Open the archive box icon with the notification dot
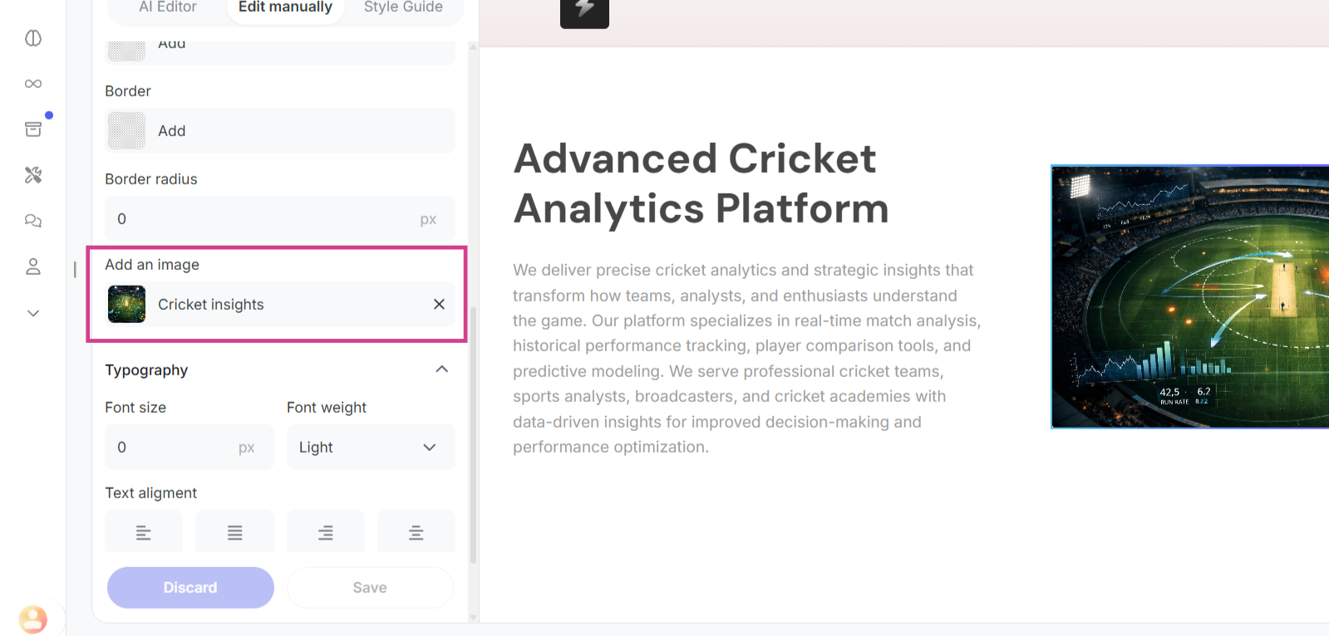 click(x=33, y=130)
